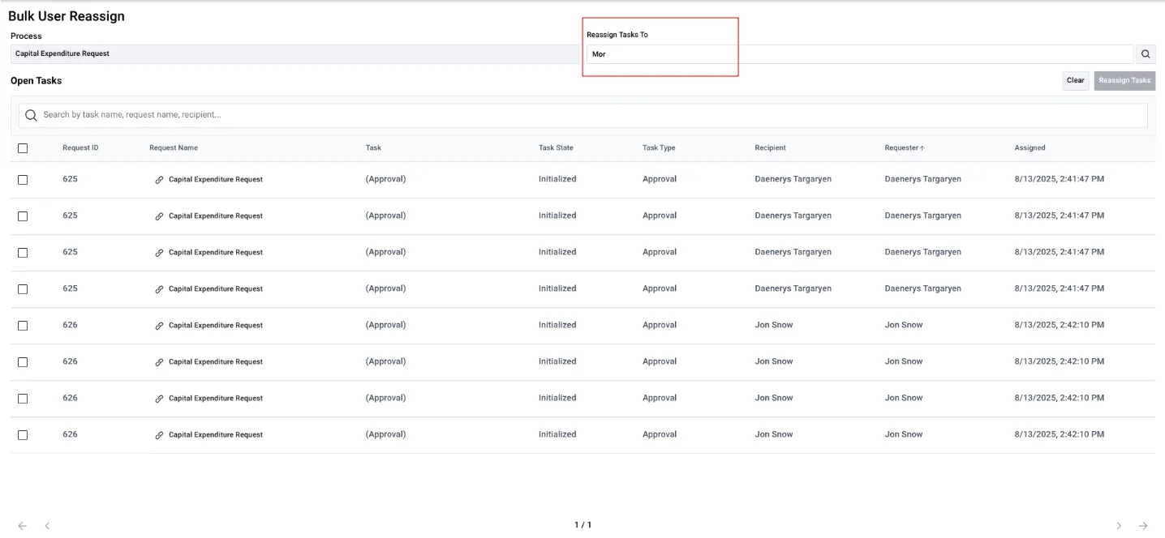
Task: Select all tasks using the header checkbox
Action: (x=23, y=147)
